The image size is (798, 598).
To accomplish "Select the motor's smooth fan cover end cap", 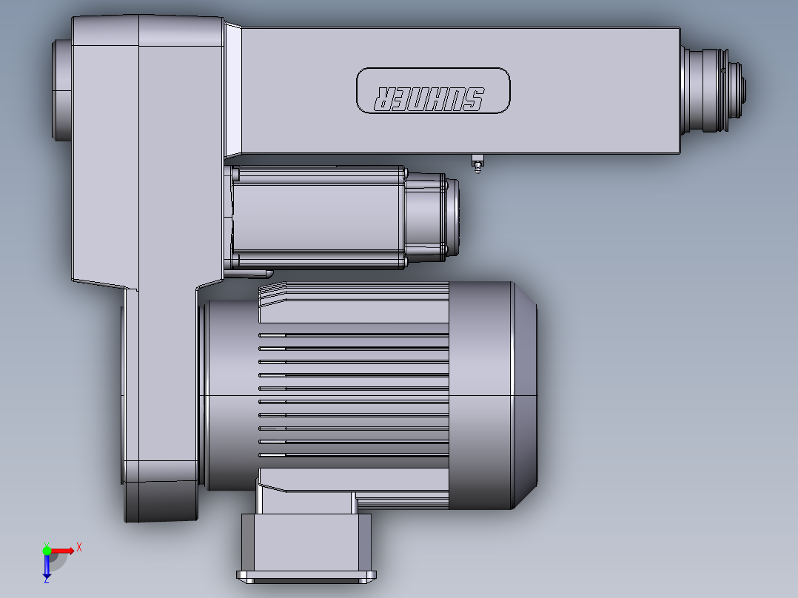I will (493, 395).
